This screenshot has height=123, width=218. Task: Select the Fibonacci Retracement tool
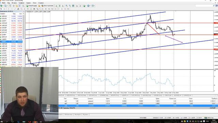(21, 9)
